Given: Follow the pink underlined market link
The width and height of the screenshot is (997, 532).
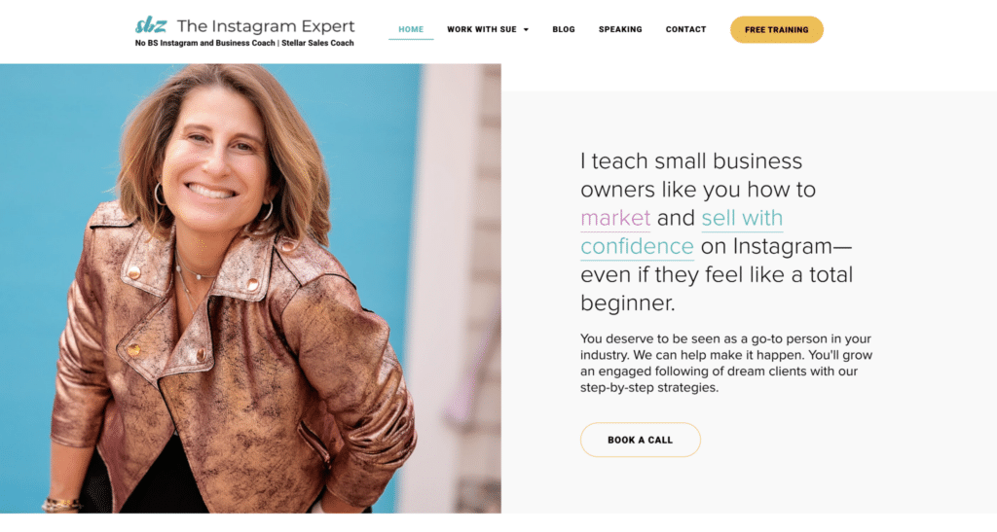Looking at the screenshot, I should pos(615,218).
